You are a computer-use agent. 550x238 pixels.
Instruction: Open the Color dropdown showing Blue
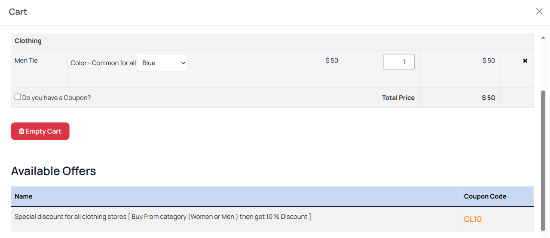162,63
